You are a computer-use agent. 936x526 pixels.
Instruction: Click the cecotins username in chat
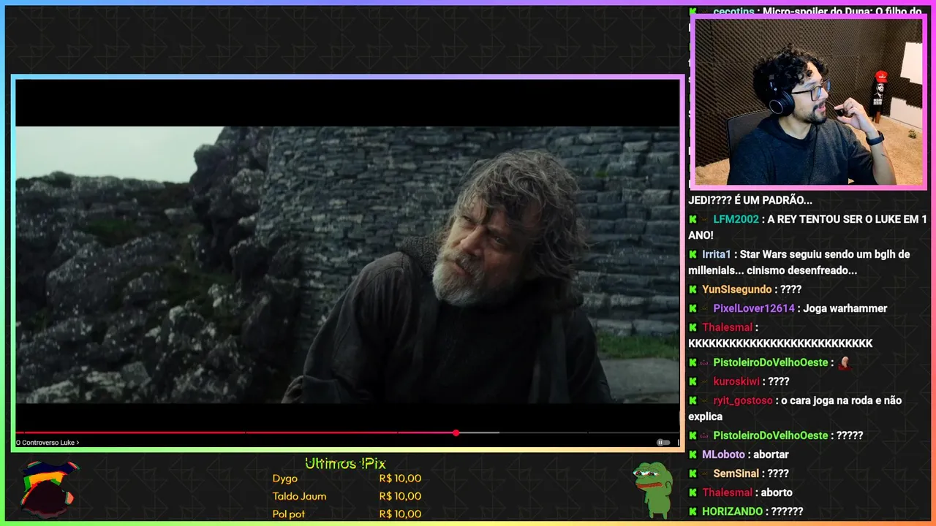[x=735, y=12]
